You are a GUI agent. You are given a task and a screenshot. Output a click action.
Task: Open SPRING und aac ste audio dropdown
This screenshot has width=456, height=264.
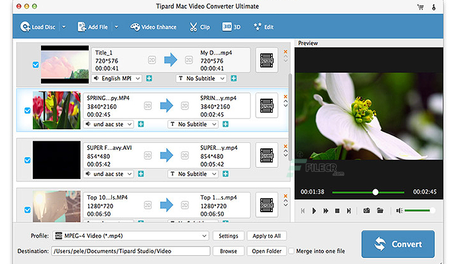(x=109, y=124)
